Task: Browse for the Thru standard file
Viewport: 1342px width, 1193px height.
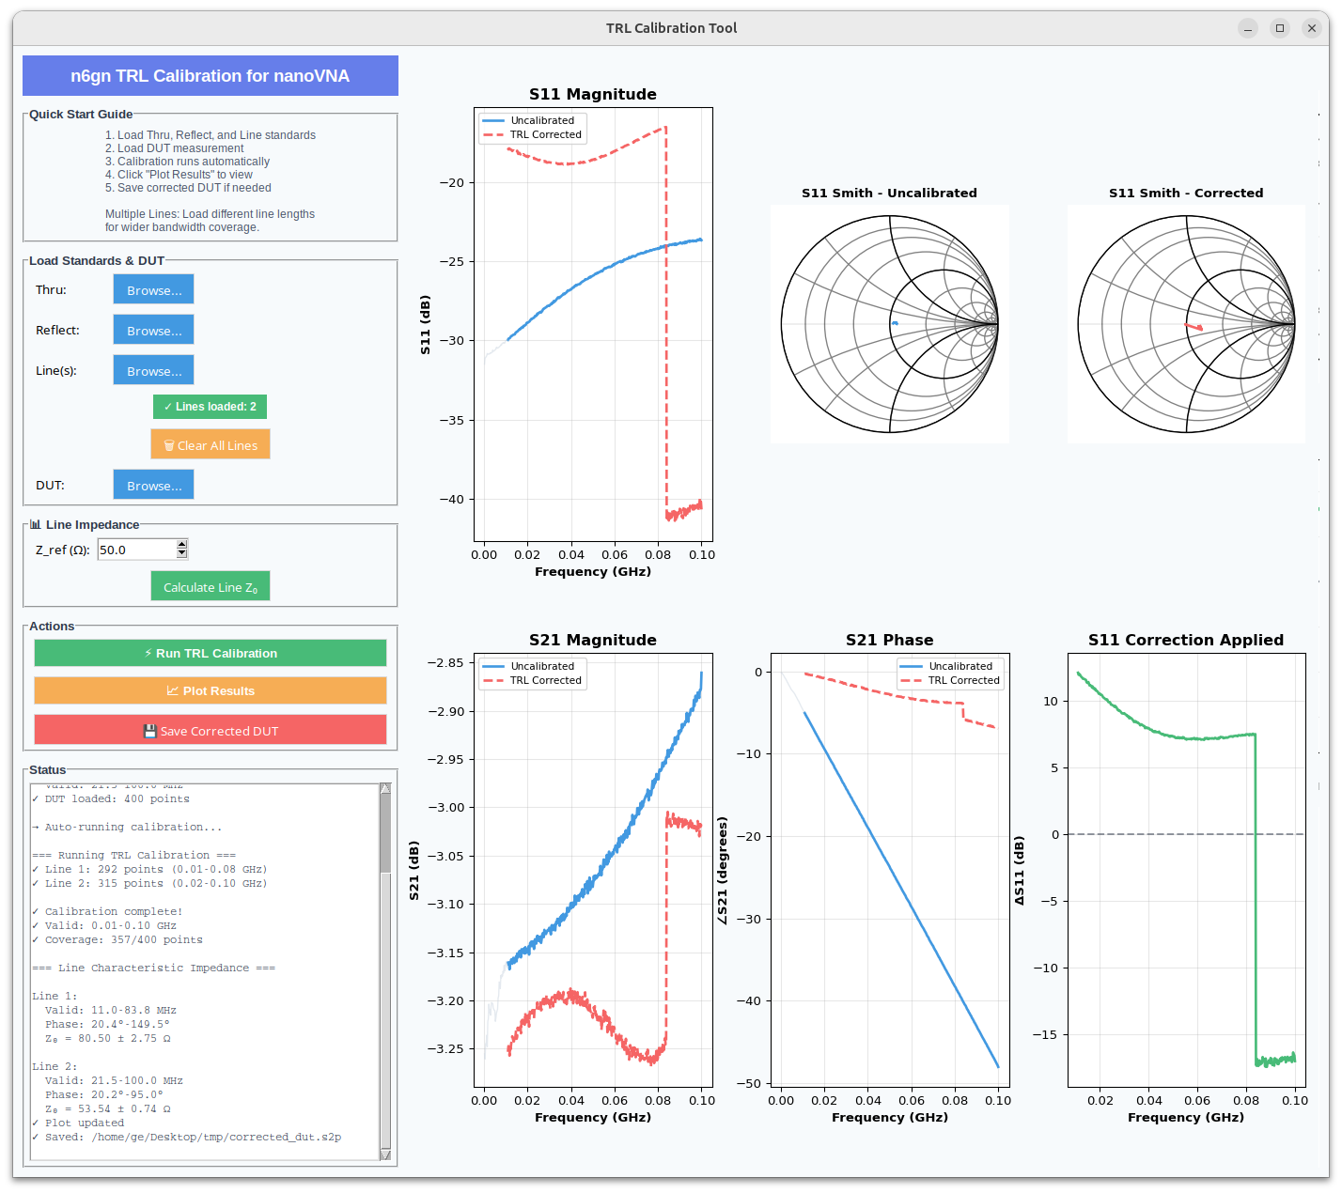Action: click(154, 290)
